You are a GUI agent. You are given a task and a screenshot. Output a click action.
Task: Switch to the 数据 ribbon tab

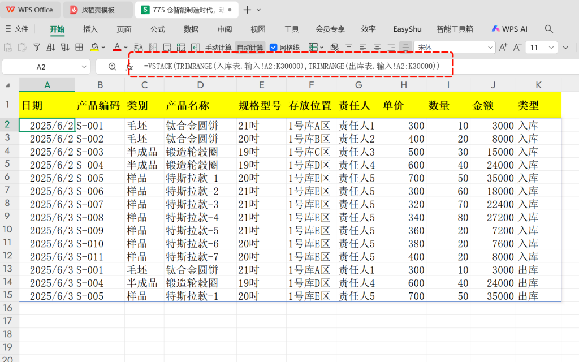pyautogui.click(x=191, y=29)
